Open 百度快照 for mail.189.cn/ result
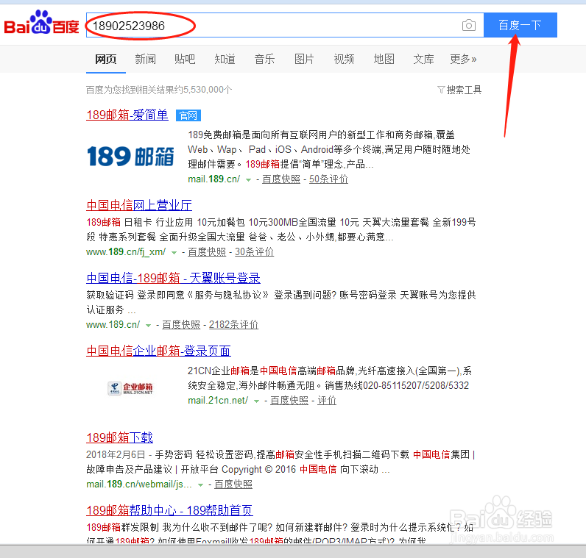Image resolution: width=586 pixels, height=558 pixels. tap(281, 179)
